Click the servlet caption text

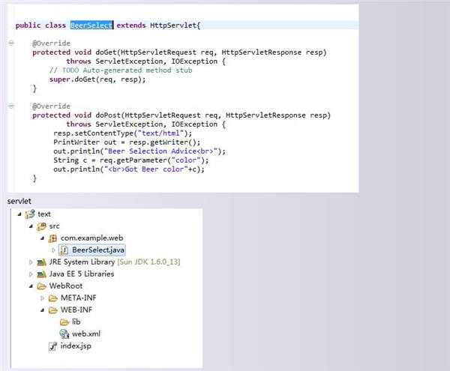coord(19,202)
